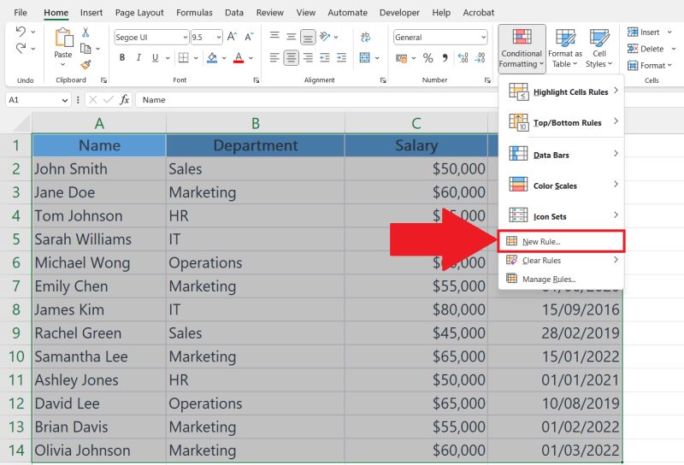Decrease indent in Alignment group

325,57
